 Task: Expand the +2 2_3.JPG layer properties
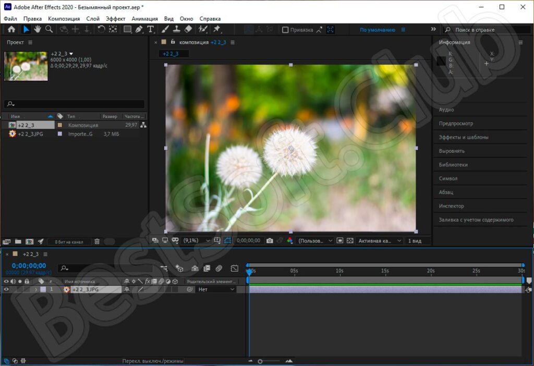tap(36, 289)
